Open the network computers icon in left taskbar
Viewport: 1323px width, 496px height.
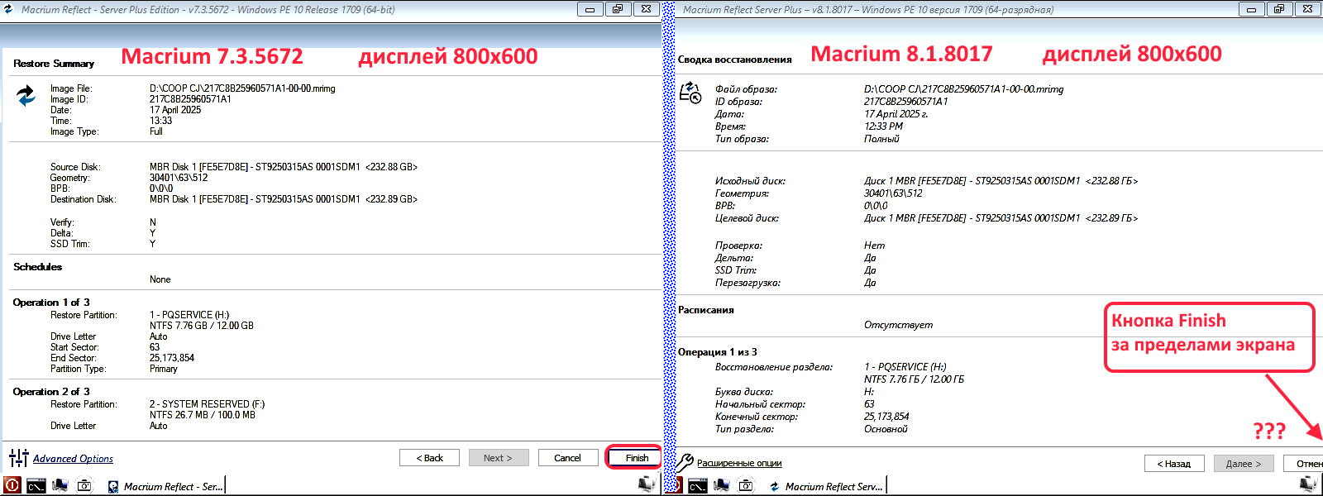[60, 486]
